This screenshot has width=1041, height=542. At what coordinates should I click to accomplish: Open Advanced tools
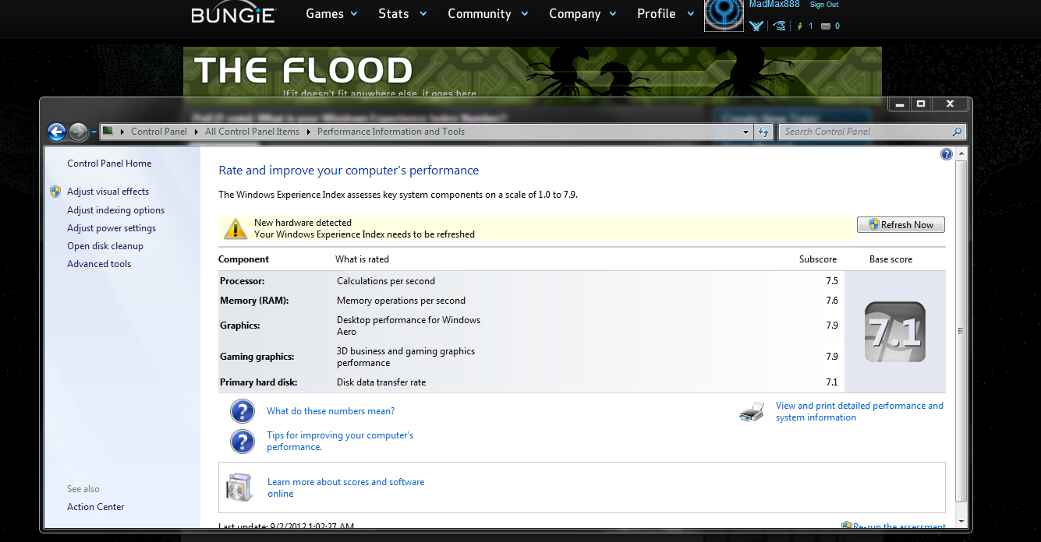(x=99, y=264)
